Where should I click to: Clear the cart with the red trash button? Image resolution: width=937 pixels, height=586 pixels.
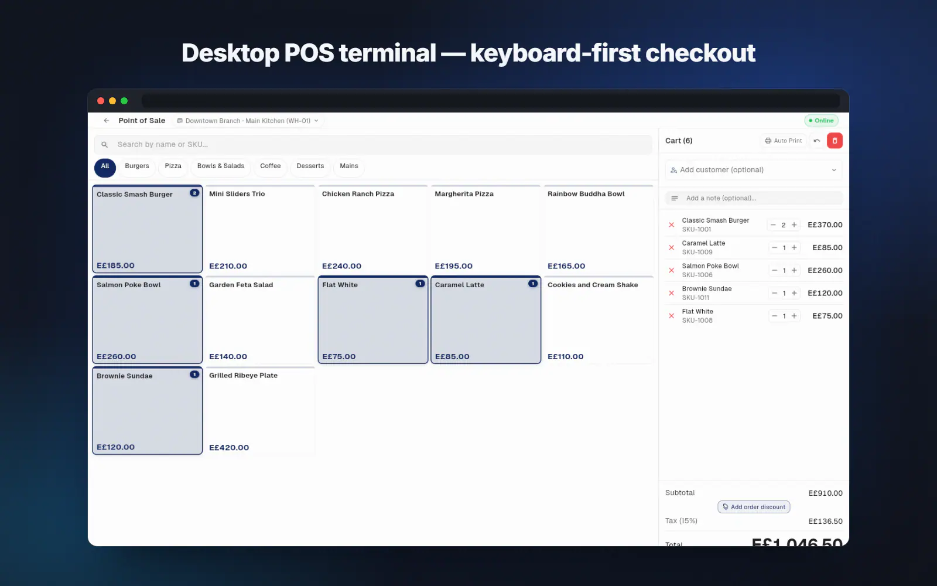[835, 141]
